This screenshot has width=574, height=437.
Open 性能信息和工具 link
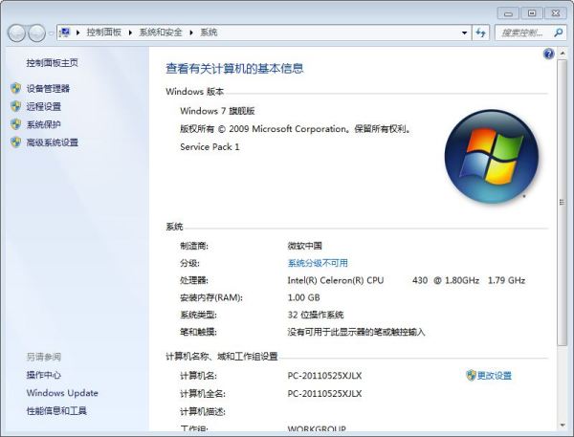tap(56, 410)
